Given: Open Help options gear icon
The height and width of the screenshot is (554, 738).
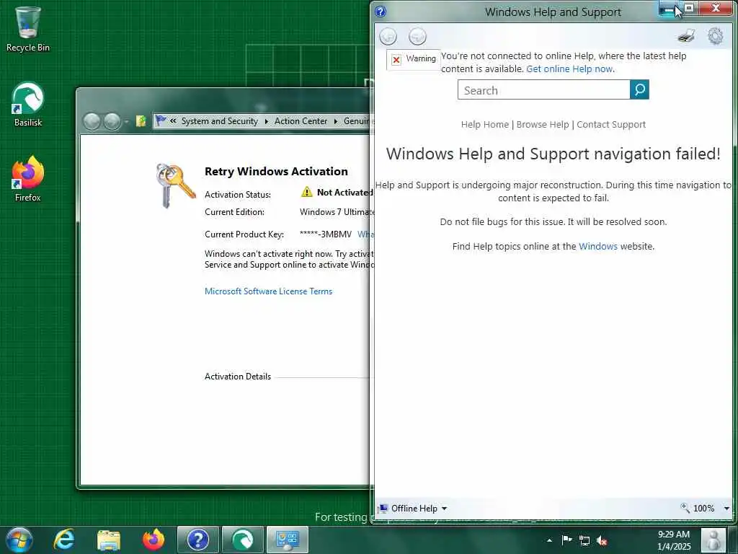Looking at the screenshot, I should coord(716,36).
